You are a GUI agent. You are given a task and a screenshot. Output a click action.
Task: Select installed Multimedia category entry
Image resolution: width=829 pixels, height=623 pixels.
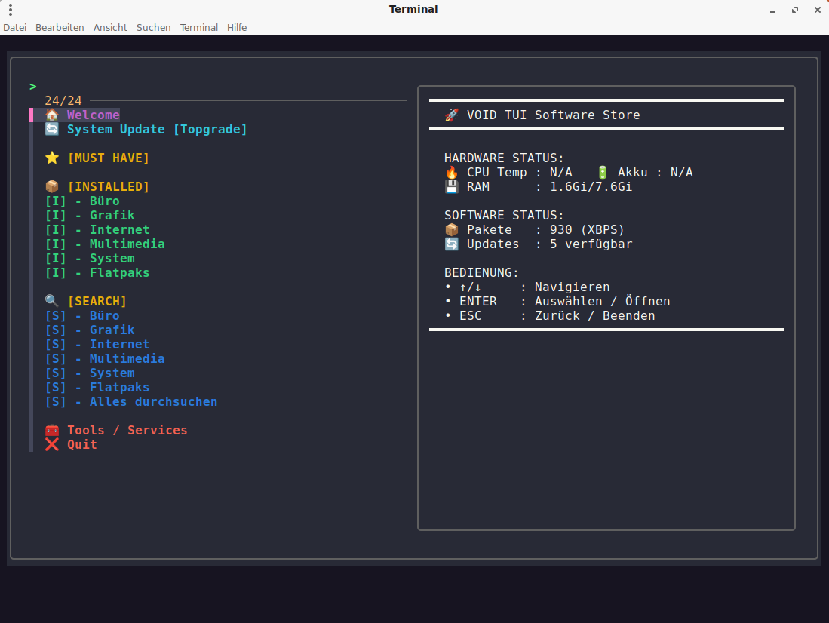[105, 244]
